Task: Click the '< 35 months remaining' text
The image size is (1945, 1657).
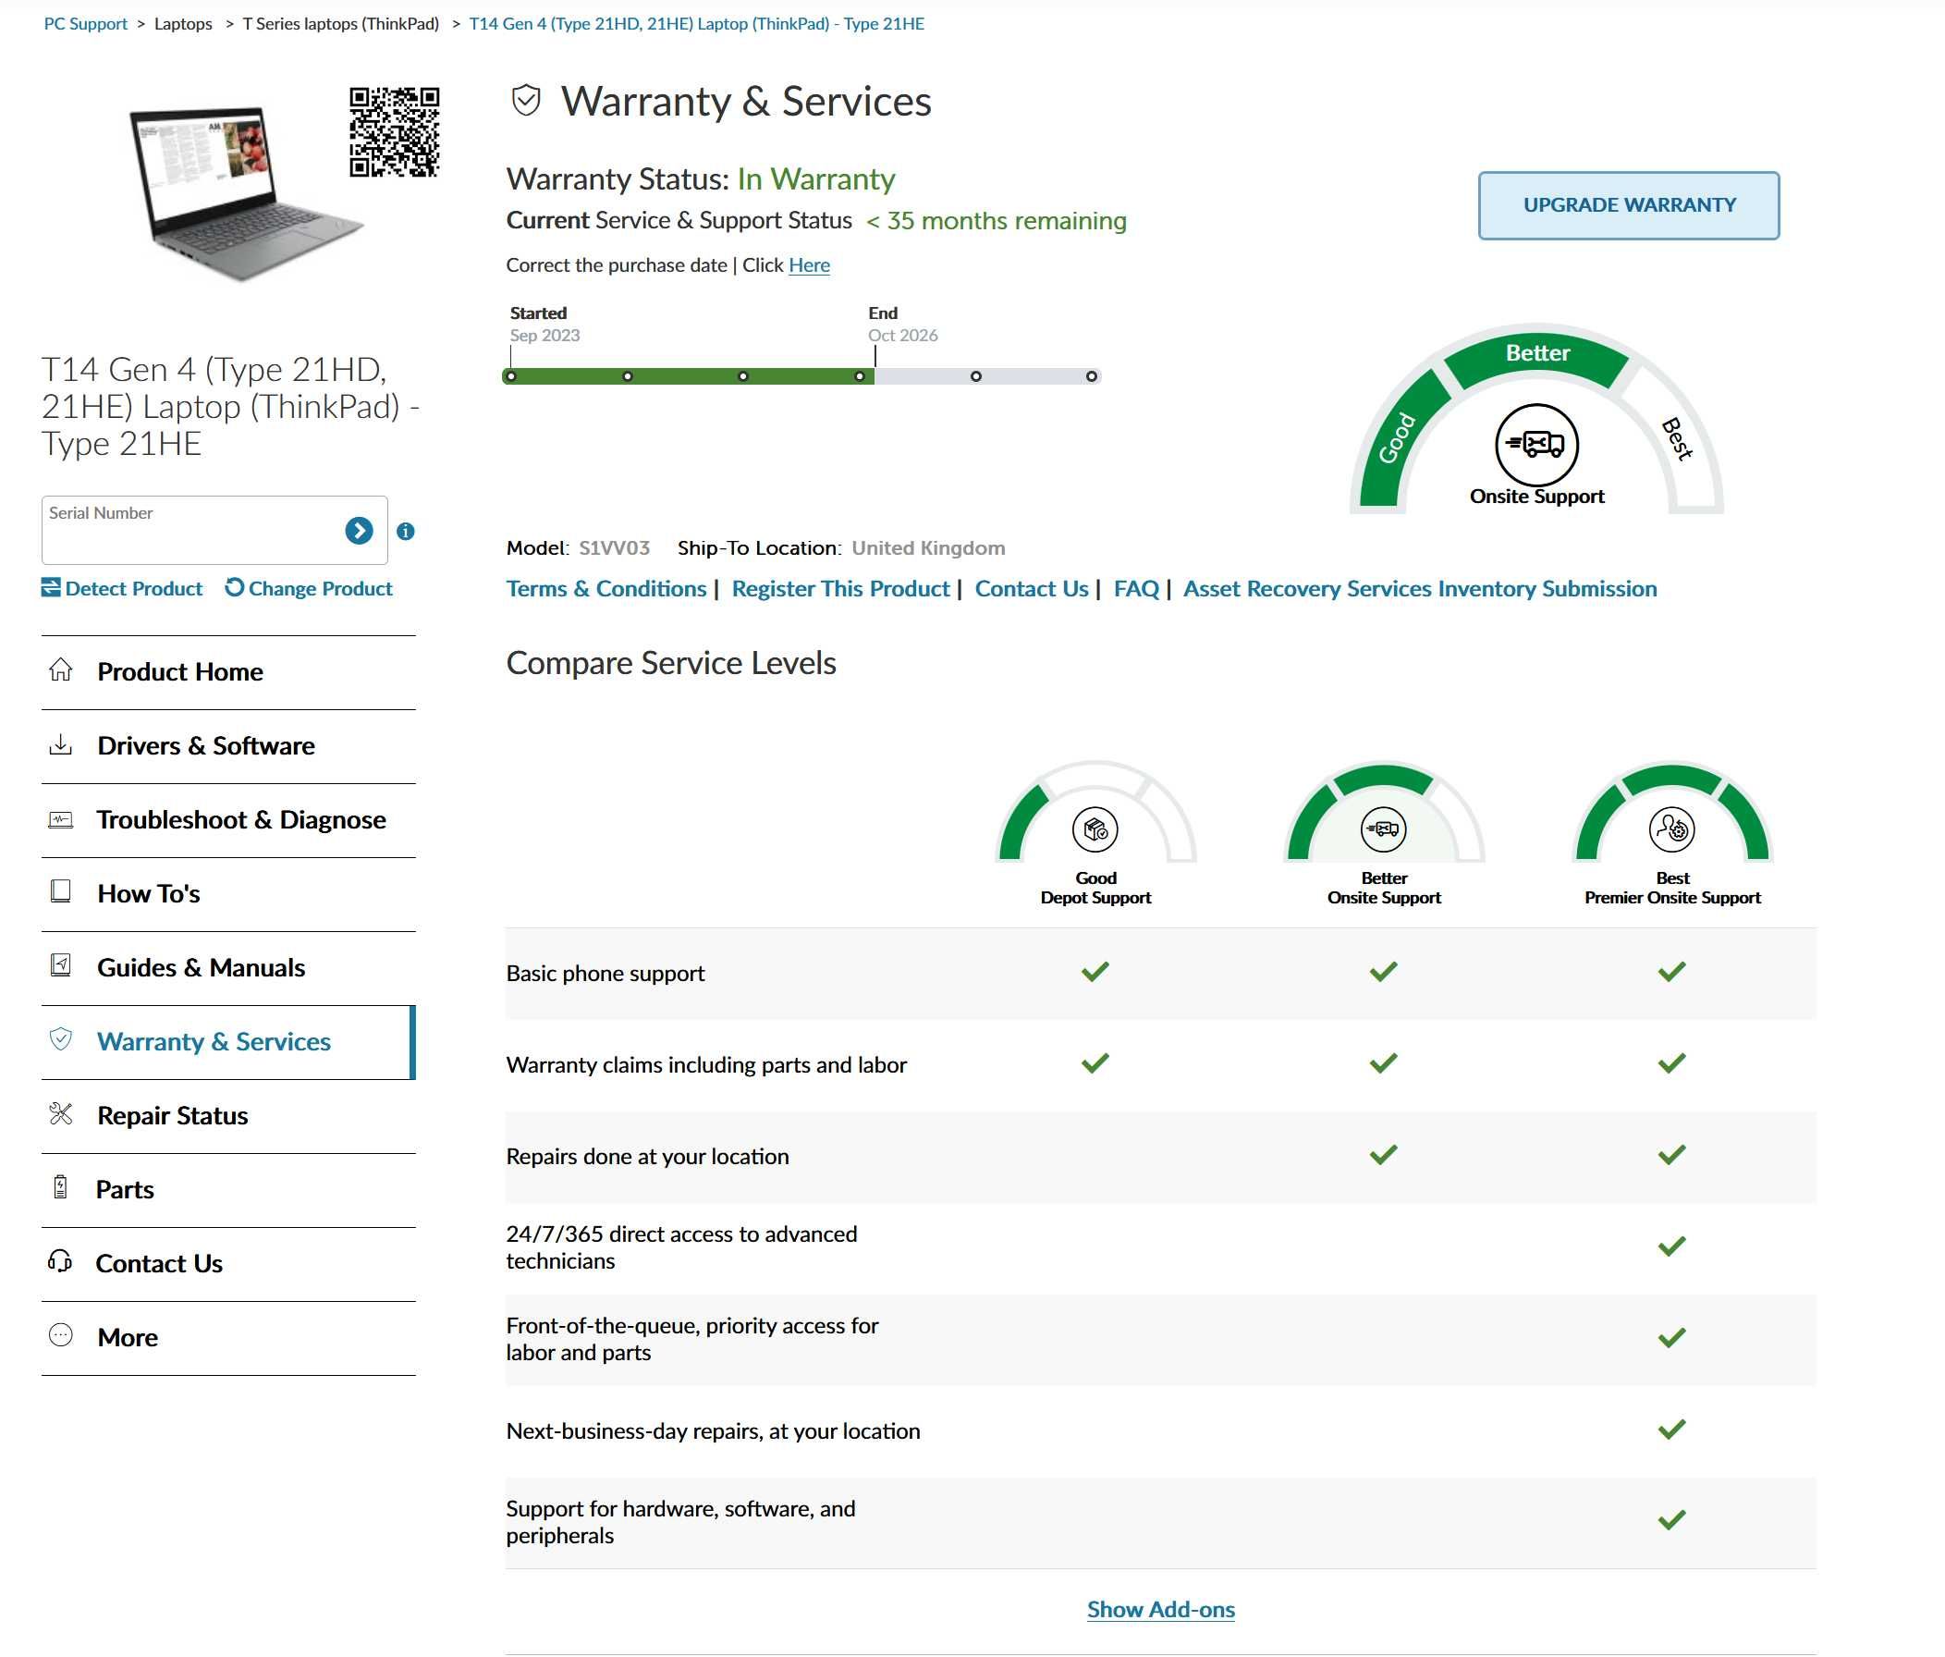Action: [996, 221]
